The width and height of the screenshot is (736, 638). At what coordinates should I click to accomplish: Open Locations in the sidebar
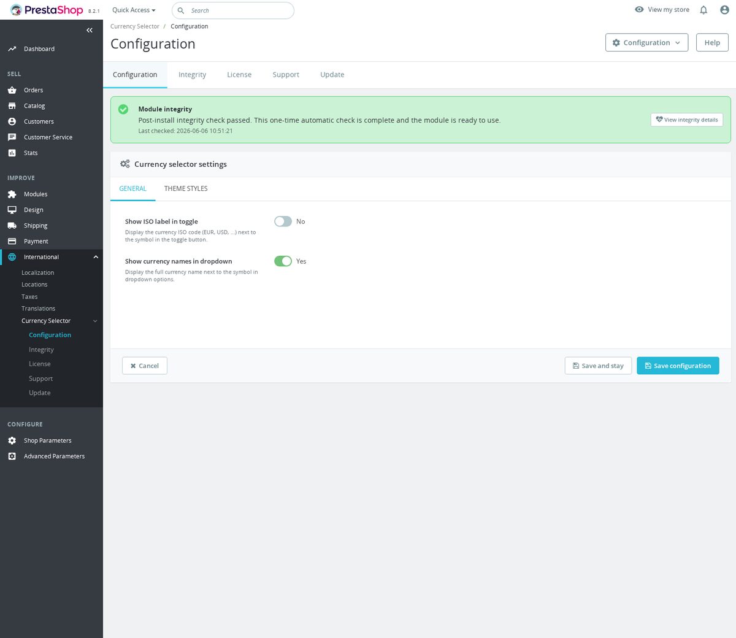34,285
